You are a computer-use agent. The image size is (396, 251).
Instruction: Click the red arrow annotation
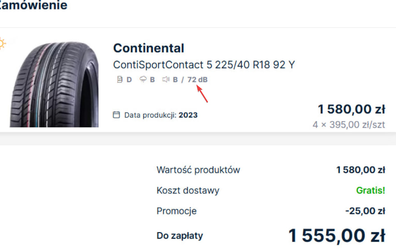202,93
